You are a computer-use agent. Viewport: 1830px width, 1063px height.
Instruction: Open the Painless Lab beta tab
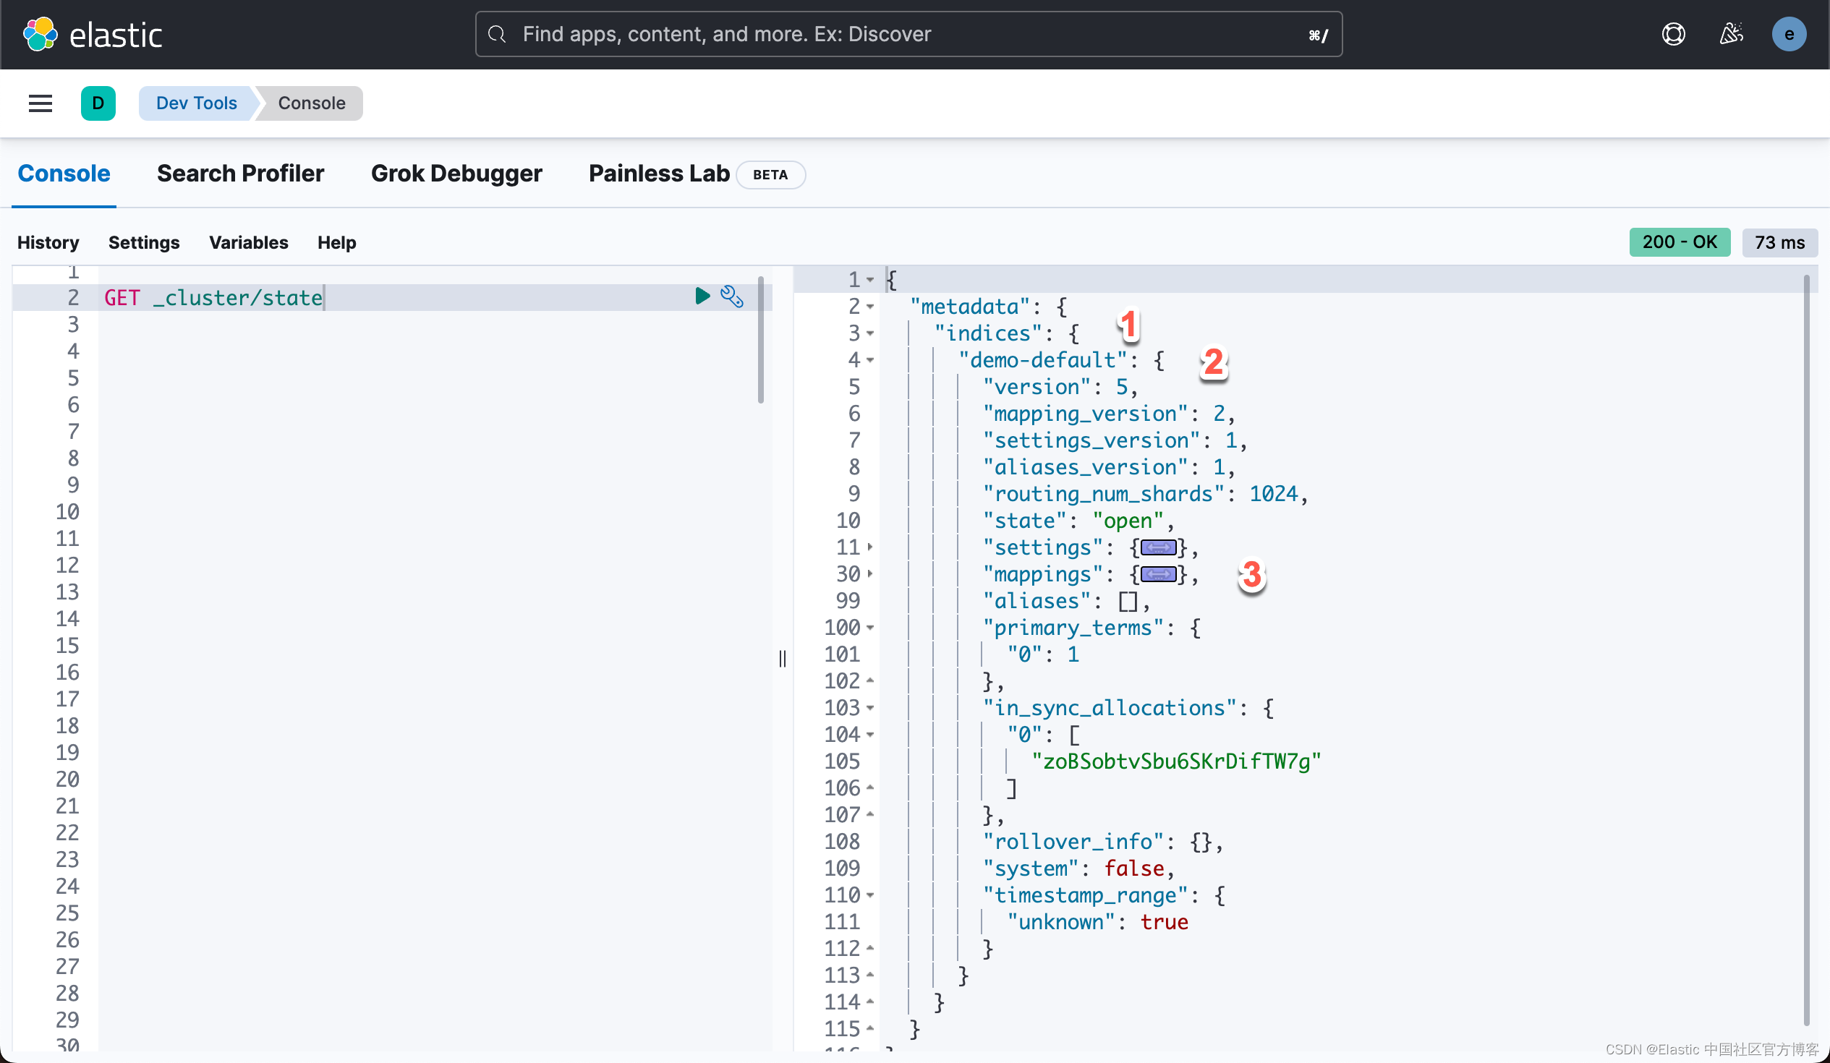click(658, 174)
